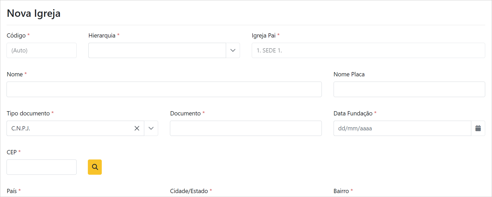The width and height of the screenshot is (492, 197).
Task: Clear the C.N.P.J. selection with X
Action: (137, 128)
